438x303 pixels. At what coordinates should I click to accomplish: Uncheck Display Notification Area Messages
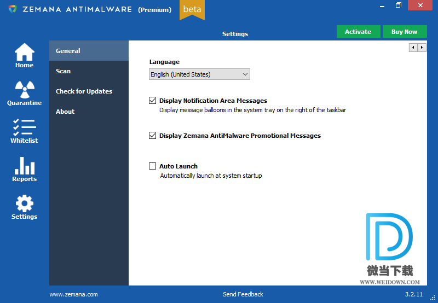[152, 100]
